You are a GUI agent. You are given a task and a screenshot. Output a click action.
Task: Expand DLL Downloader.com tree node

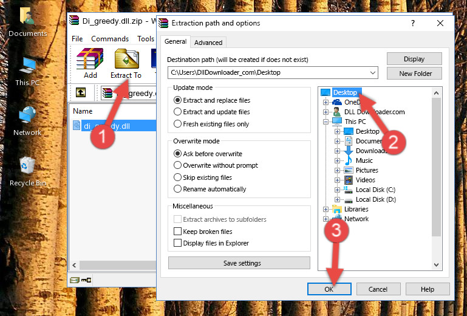[x=326, y=112]
